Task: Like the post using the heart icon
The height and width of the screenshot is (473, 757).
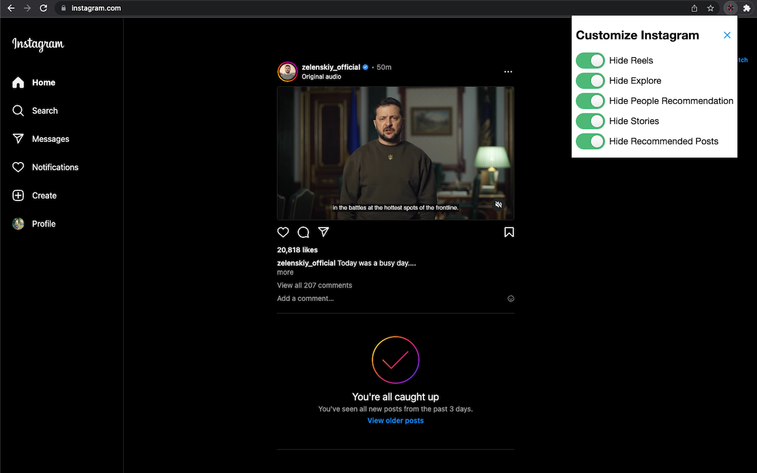Action: [283, 232]
